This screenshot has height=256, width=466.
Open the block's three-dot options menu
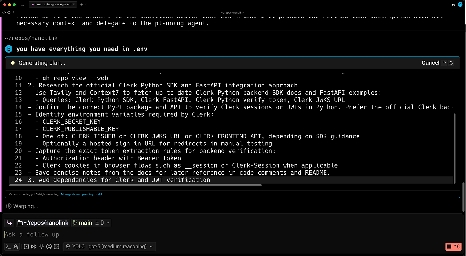click(x=457, y=38)
